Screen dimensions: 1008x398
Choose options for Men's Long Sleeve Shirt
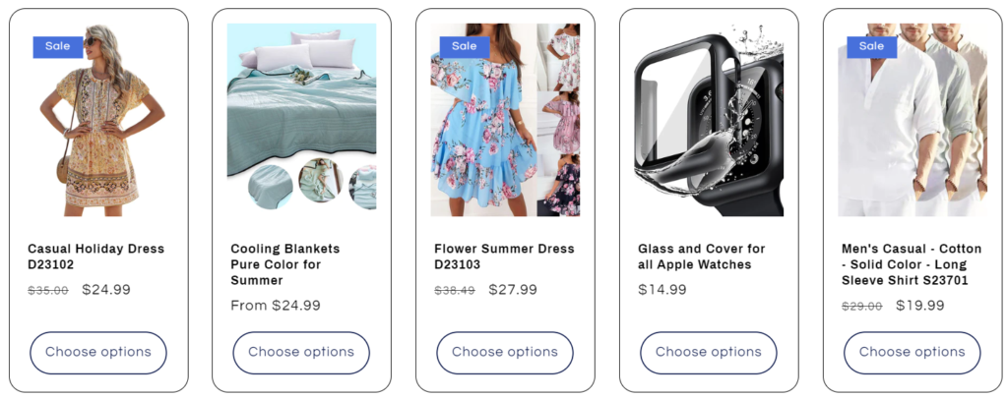coord(913,353)
